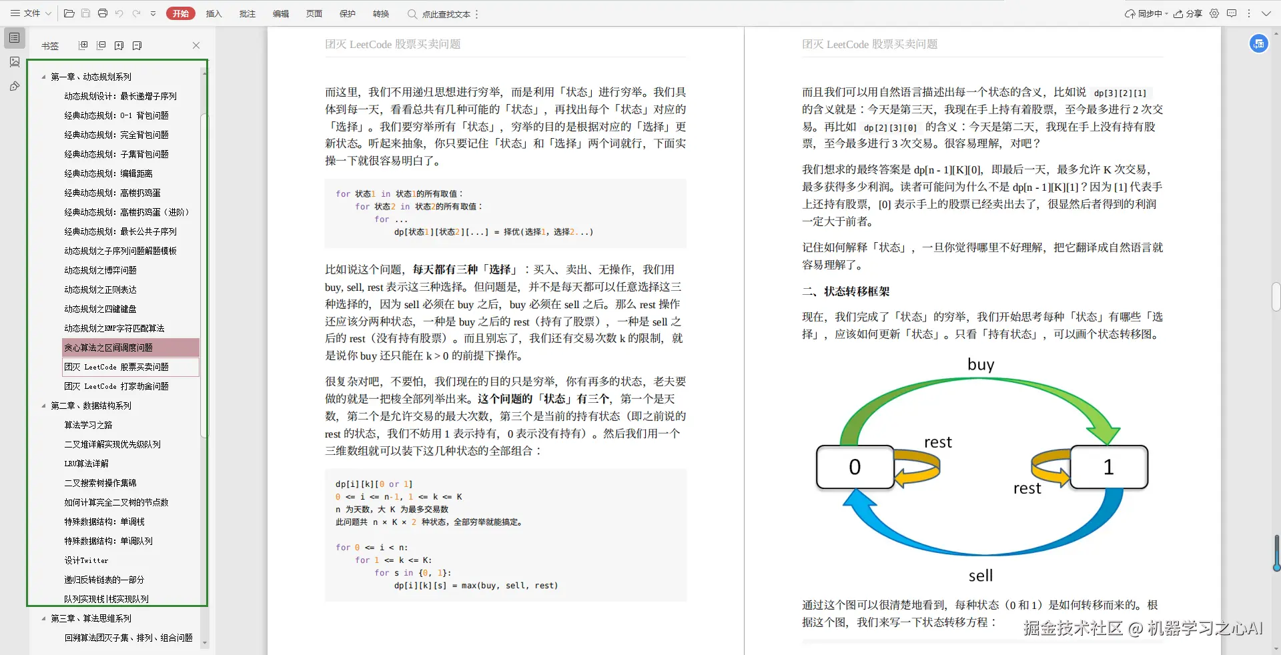Open more search options beside the search box
Image resolution: width=1281 pixels, height=655 pixels.
point(476,14)
